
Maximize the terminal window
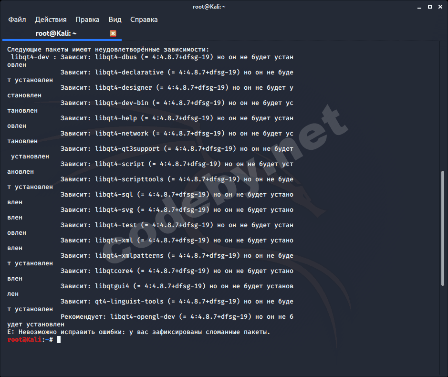point(430,7)
